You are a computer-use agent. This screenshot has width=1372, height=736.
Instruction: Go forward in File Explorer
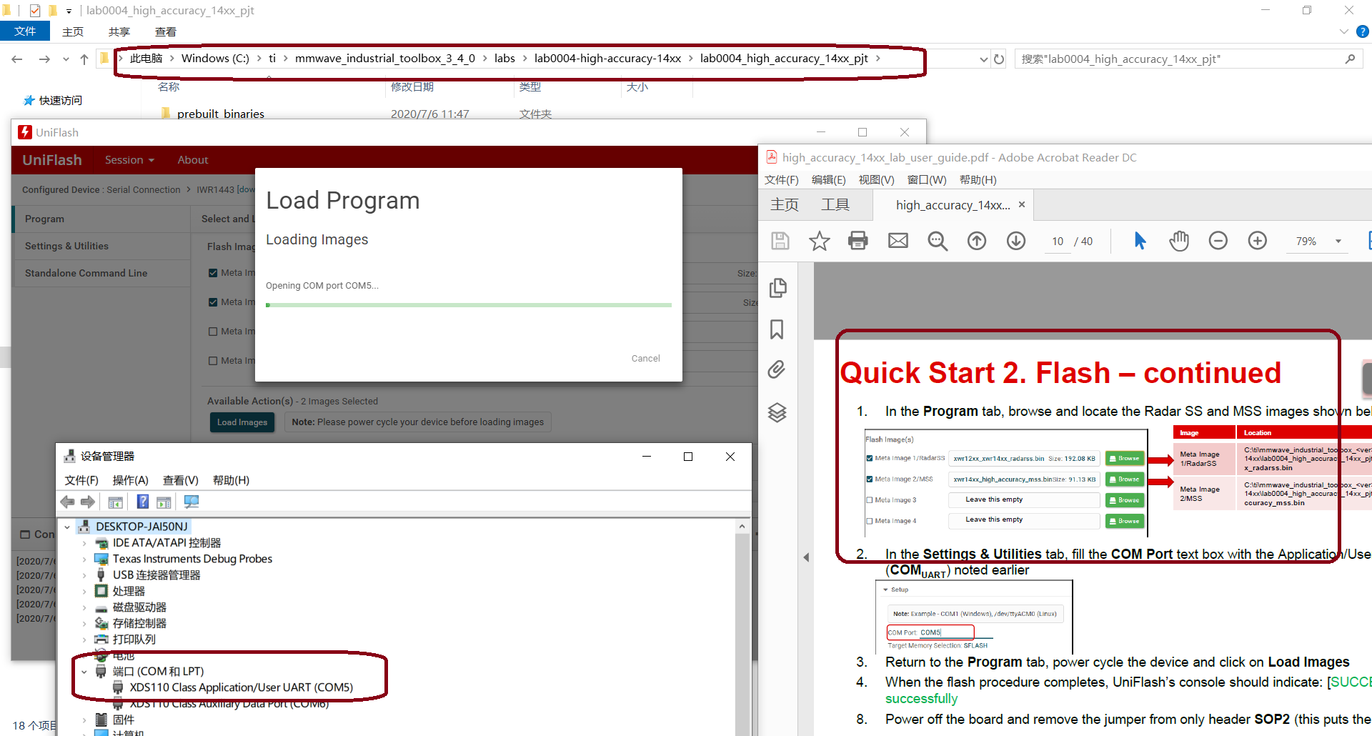(44, 59)
